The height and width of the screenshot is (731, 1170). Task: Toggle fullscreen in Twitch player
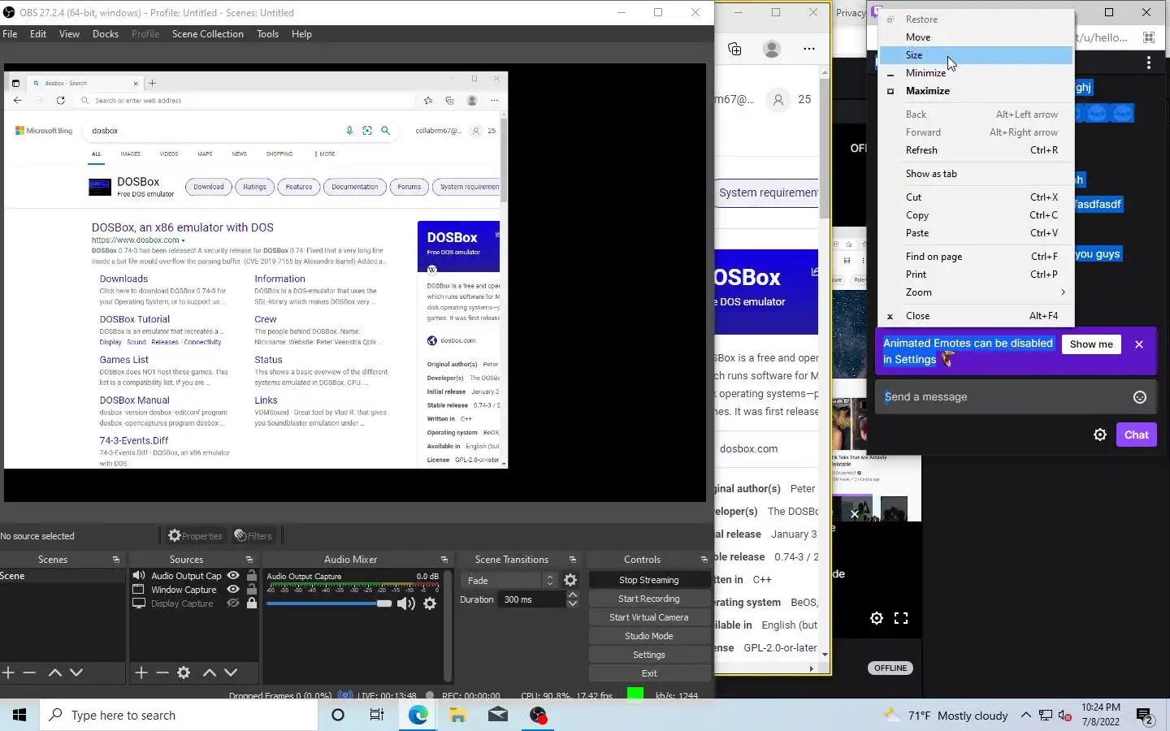point(901,618)
